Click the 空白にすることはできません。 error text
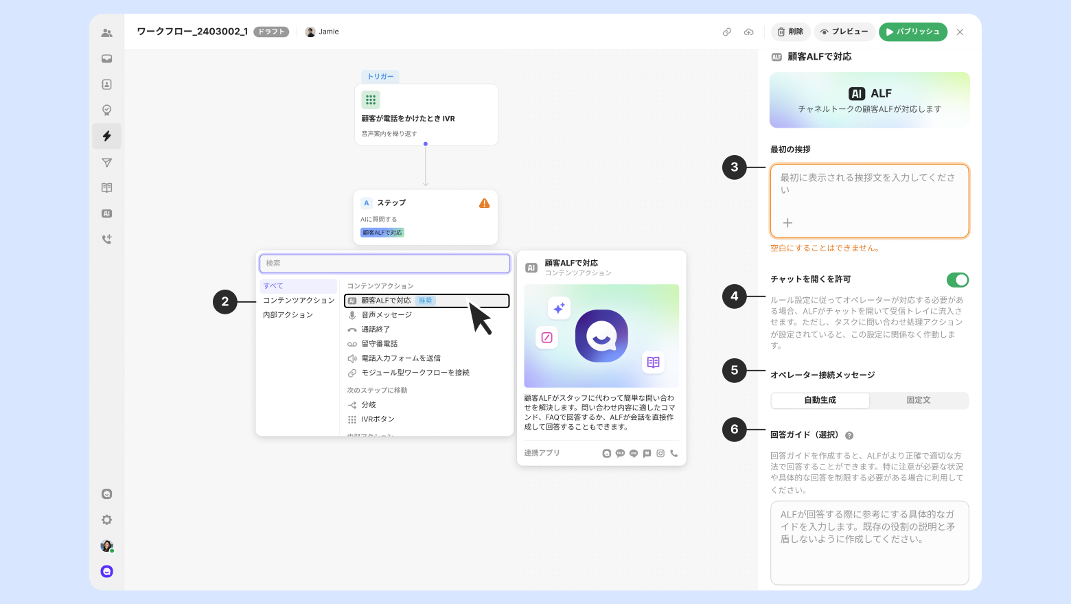Viewport: 1071px width, 604px height. [825, 248]
